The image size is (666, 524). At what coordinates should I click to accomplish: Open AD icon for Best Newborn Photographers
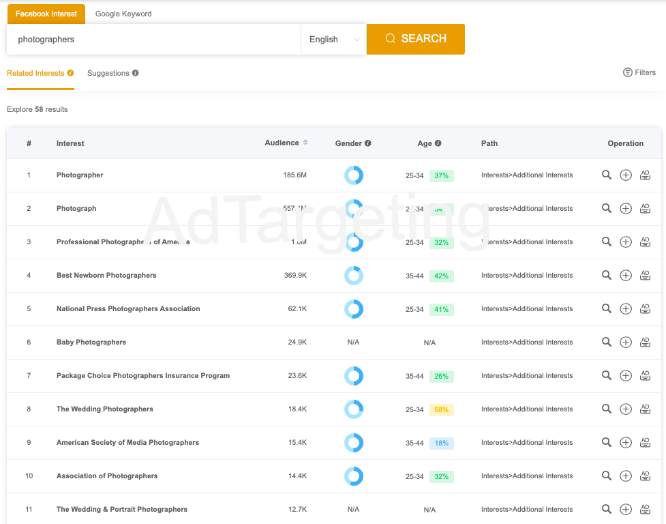(x=645, y=276)
